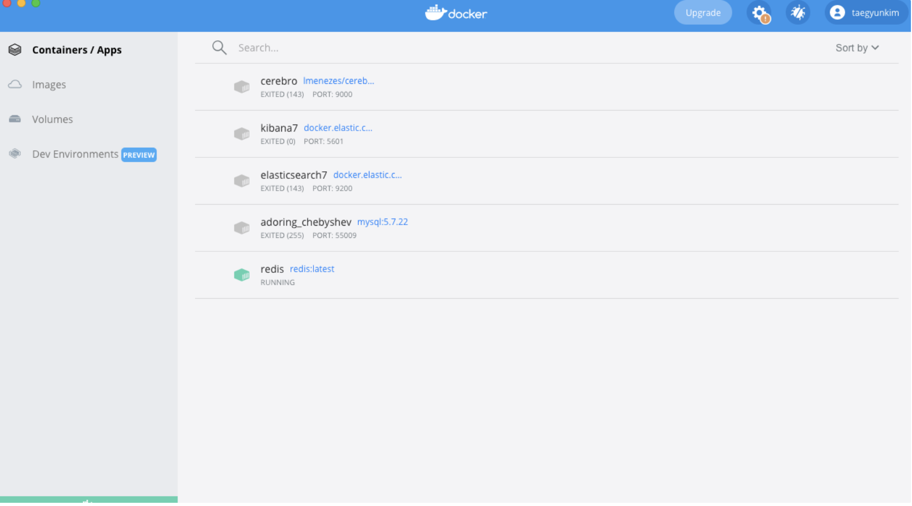
Task: Open the Settings gear icon
Action: pos(759,13)
